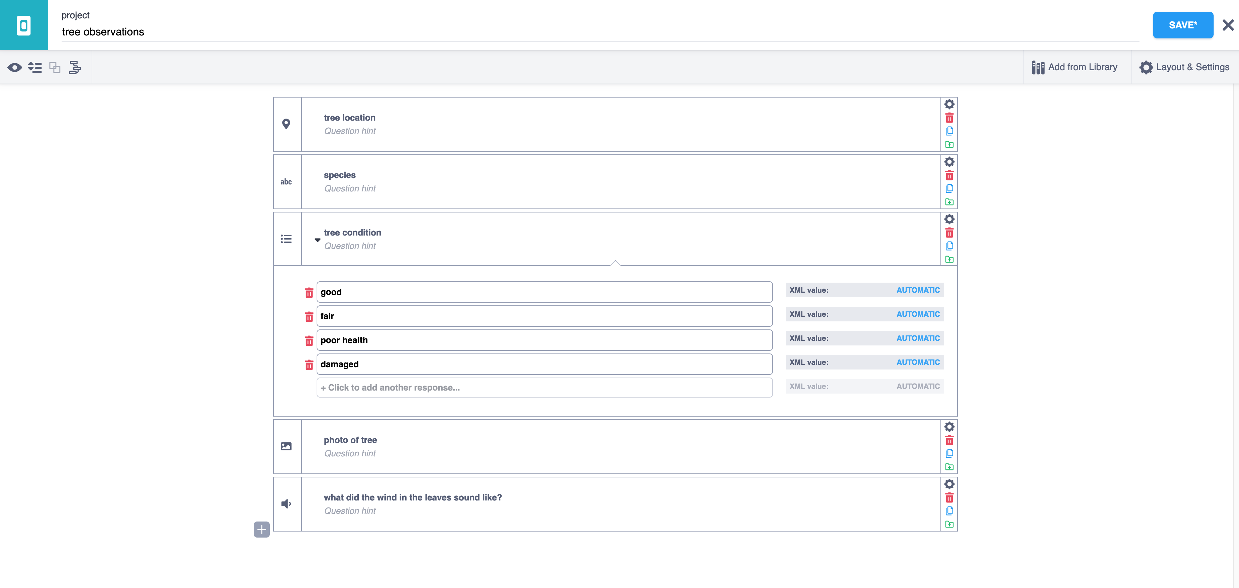Click to add another response option
1239x588 pixels.
click(x=545, y=388)
